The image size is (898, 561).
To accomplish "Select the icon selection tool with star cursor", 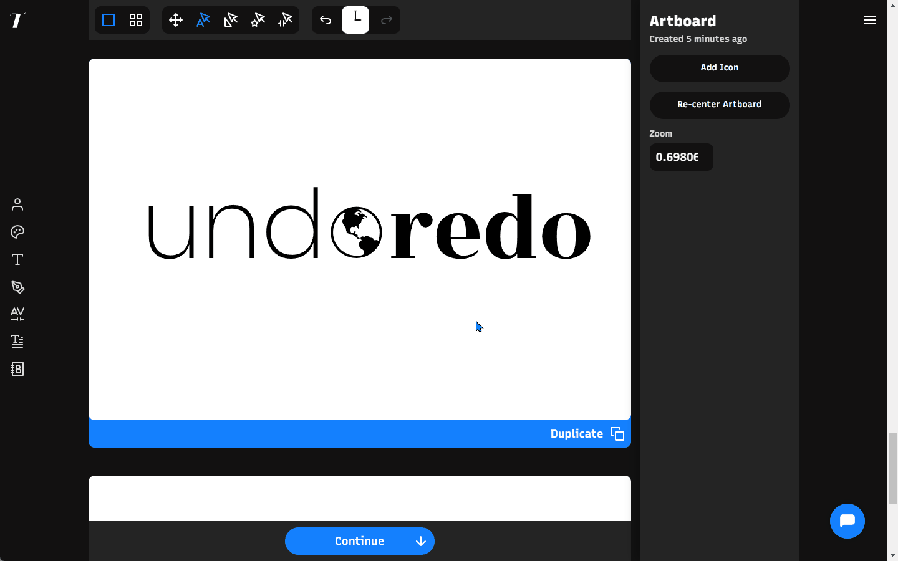I will pyautogui.click(x=258, y=20).
